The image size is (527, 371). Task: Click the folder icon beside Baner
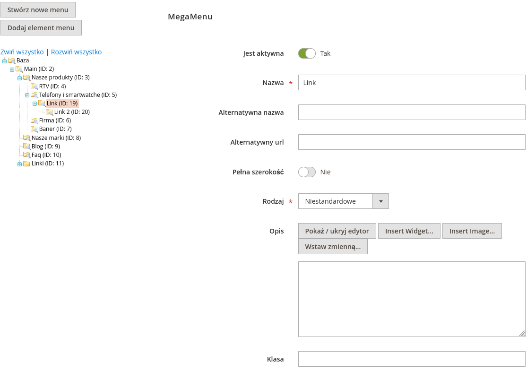tap(35, 129)
